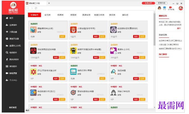Click the red Sharingan icon of 写轮眼 tool
This screenshot has height=114, width=189.
click(33, 51)
